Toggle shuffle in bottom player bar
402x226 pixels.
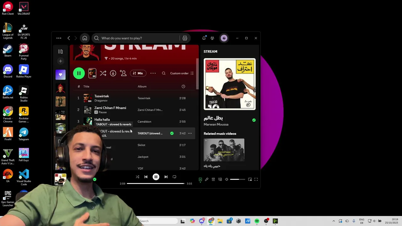click(x=137, y=177)
